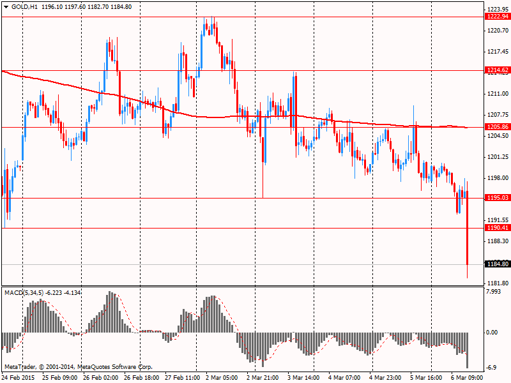Click the 3 Mar 14:00 time label
Viewport: 511px width, 383px height.
click(303, 377)
